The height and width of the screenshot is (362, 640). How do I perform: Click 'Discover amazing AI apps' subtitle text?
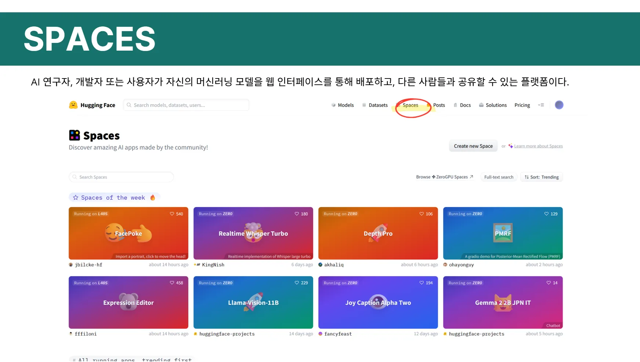coord(138,147)
